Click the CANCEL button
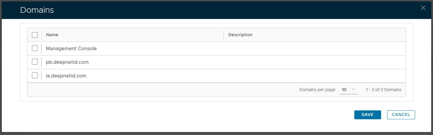 click(x=401, y=115)
